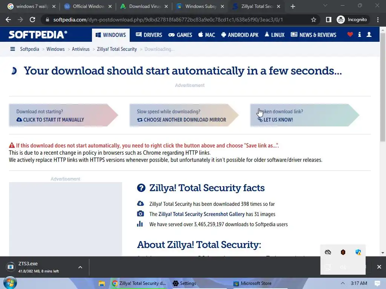The image size is (386, 289).
Task: Click the user account icon
Action: (369, 35)
